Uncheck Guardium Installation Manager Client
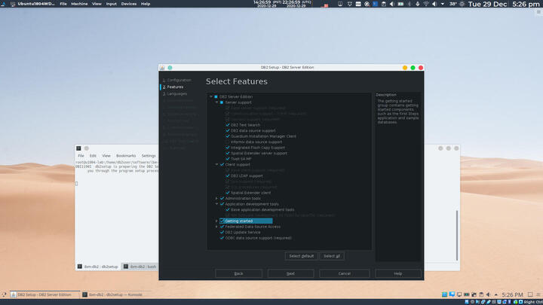543x305 pixels. point(228,136)
